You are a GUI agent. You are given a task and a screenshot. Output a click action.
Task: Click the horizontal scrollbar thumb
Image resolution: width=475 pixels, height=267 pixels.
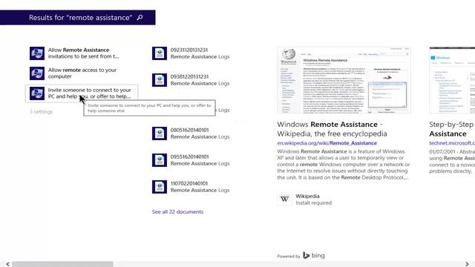coord(62,264)
